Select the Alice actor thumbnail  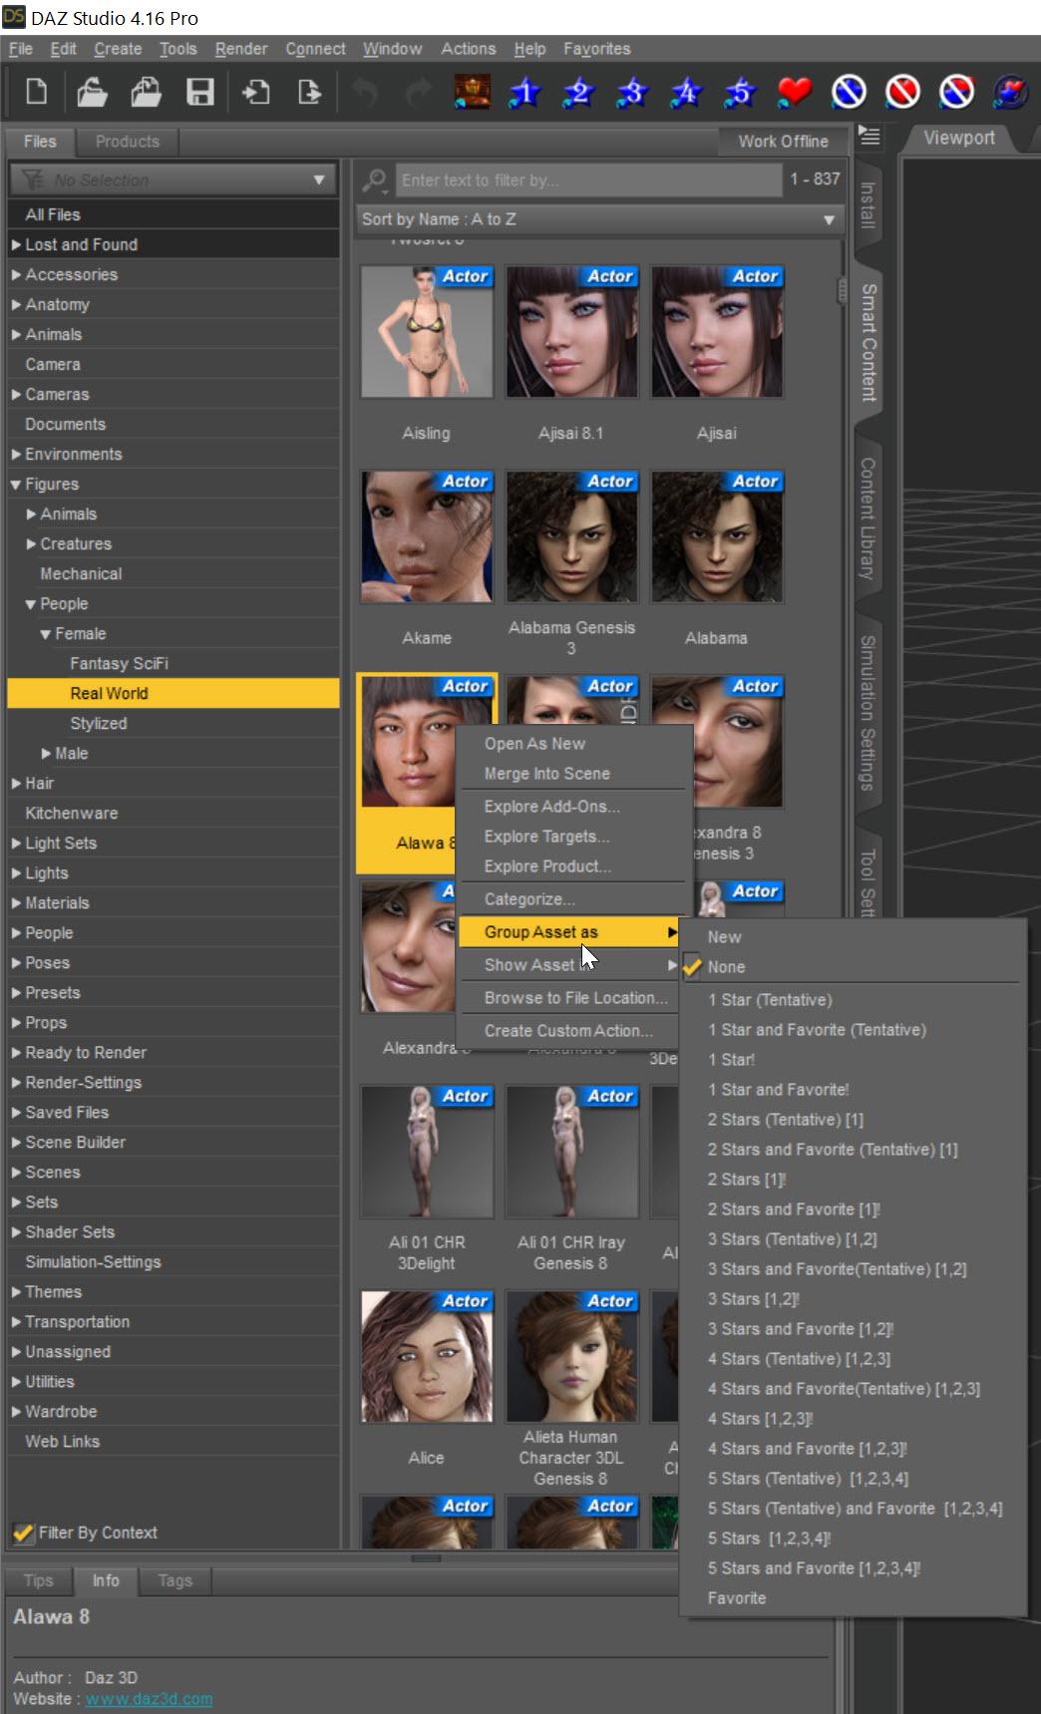point(427,1356)
